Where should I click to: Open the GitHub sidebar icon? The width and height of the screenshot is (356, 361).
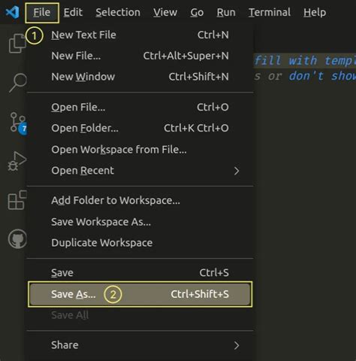click(x=17, y=239)
